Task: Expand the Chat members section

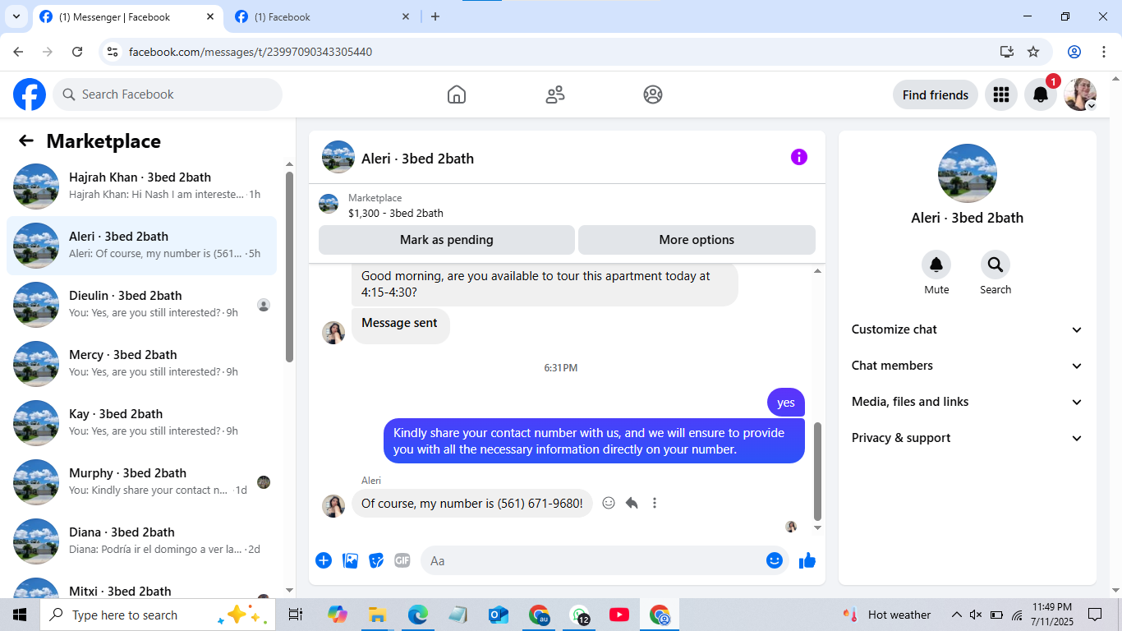Action: (x=968, y=366)
